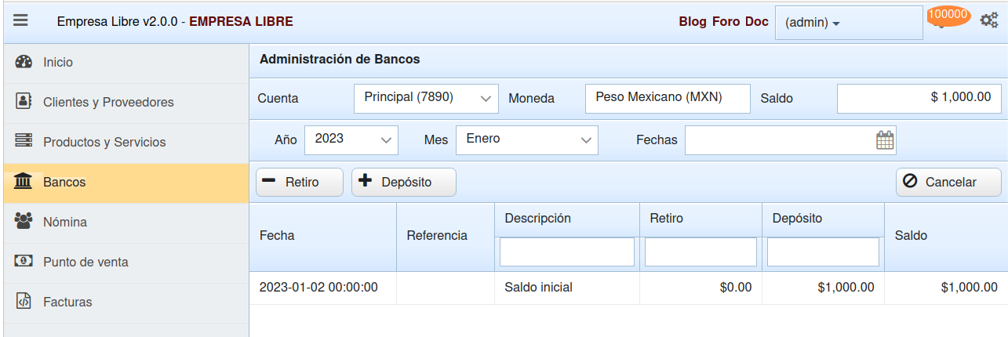Click the Clientes y Proveedores contact icon
This screenshot has width=1008, height=337.
click(x=24, y=102)
